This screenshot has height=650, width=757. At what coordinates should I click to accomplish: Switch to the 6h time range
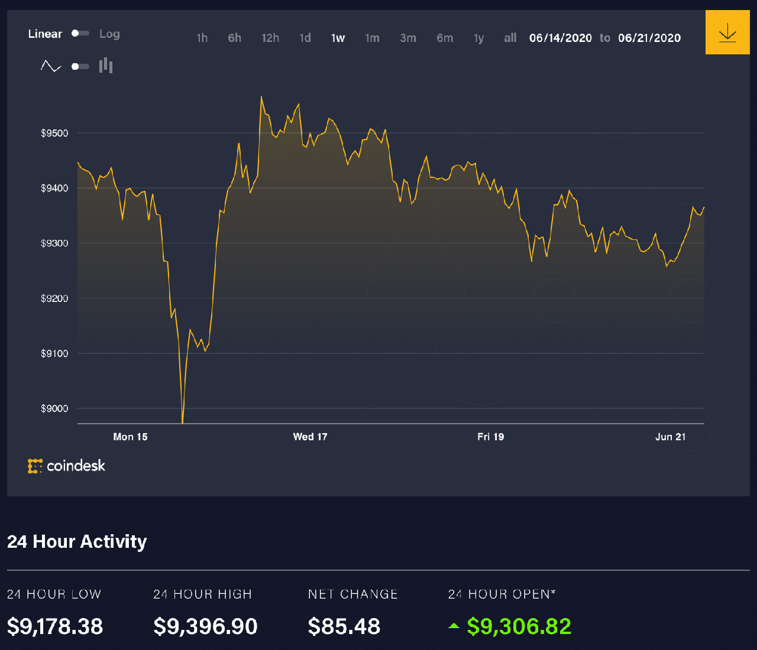pyautogui.click(x=235, y=38)
